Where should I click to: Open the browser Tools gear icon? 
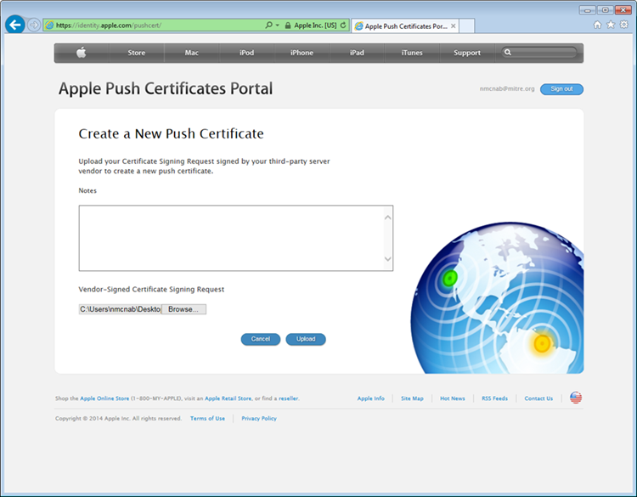pos(624,25)
